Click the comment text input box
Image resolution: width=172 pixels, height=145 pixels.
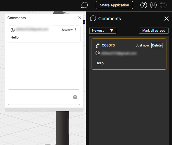44,97
